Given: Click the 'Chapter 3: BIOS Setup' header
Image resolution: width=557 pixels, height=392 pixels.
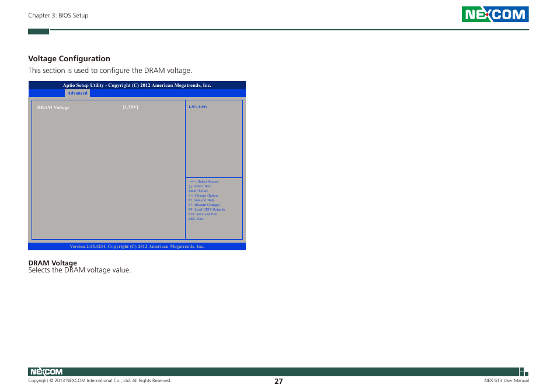Looking at the screenshot, I should 58,15.
